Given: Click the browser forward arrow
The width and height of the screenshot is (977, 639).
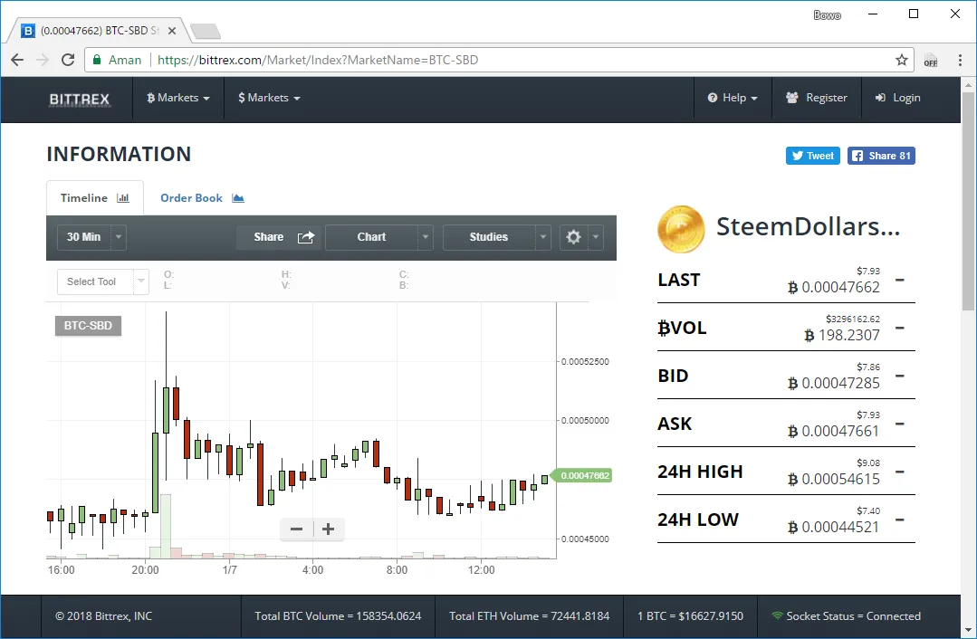Looking at the screenshot, I should (43, 60).
